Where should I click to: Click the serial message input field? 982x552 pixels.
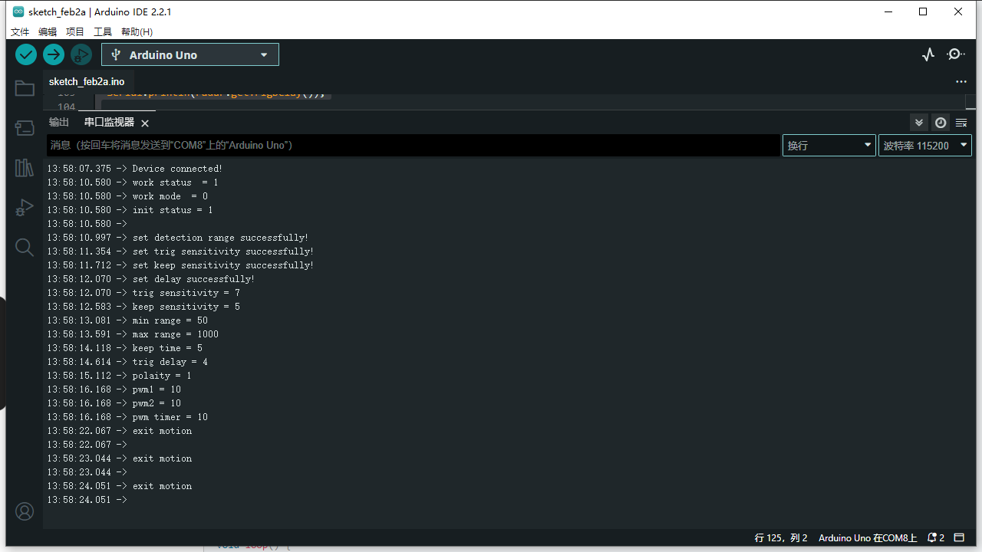click(414, 146)
